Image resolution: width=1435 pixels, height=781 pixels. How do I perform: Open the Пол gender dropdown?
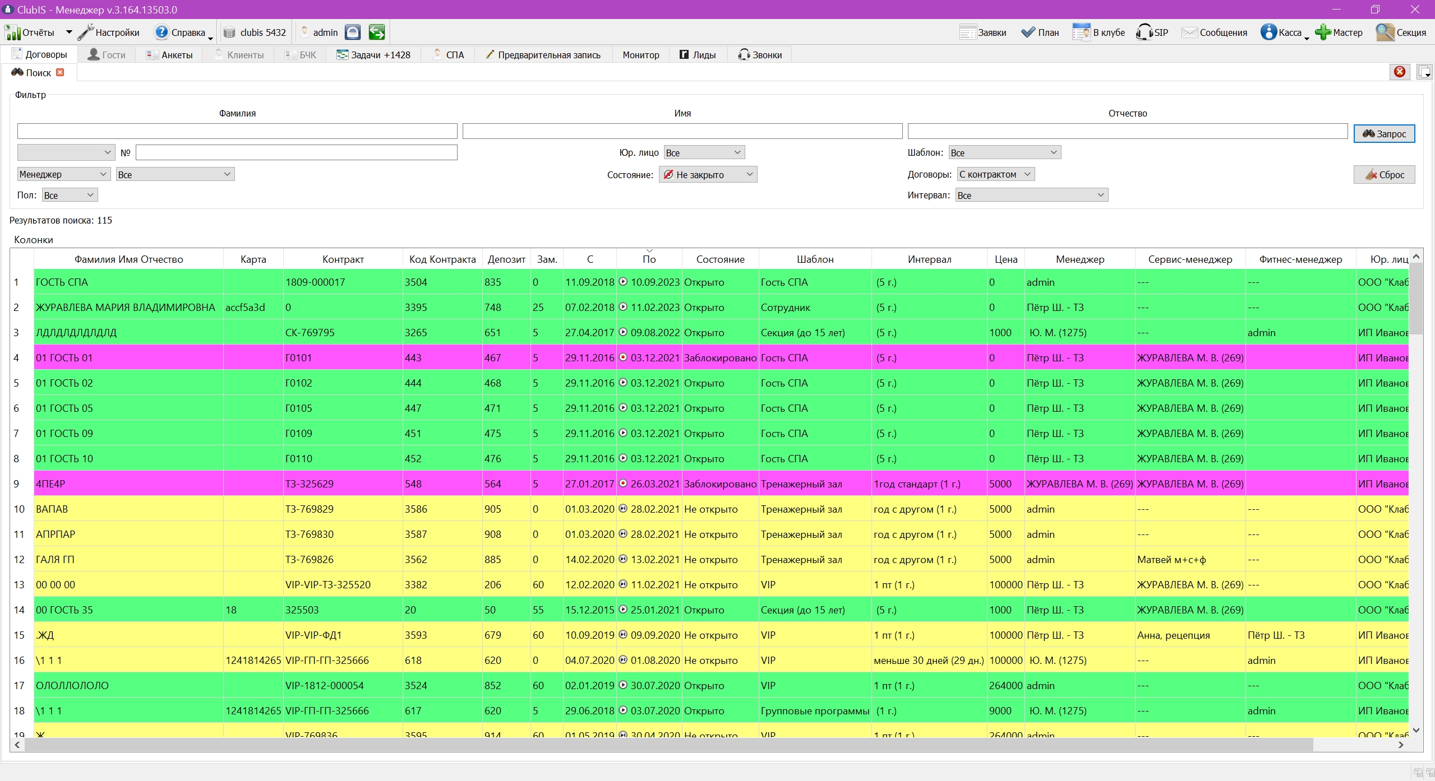tap(70, 195)
